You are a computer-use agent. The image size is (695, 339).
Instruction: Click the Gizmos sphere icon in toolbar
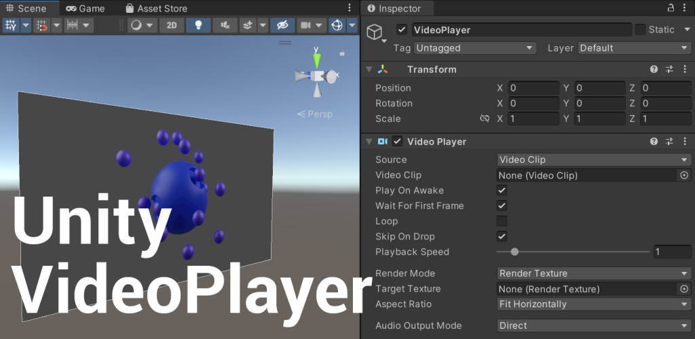coord(337,25)
